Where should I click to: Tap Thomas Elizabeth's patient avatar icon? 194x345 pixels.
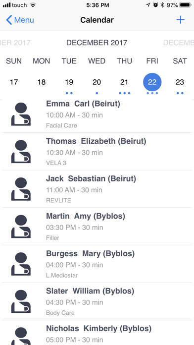21,151
